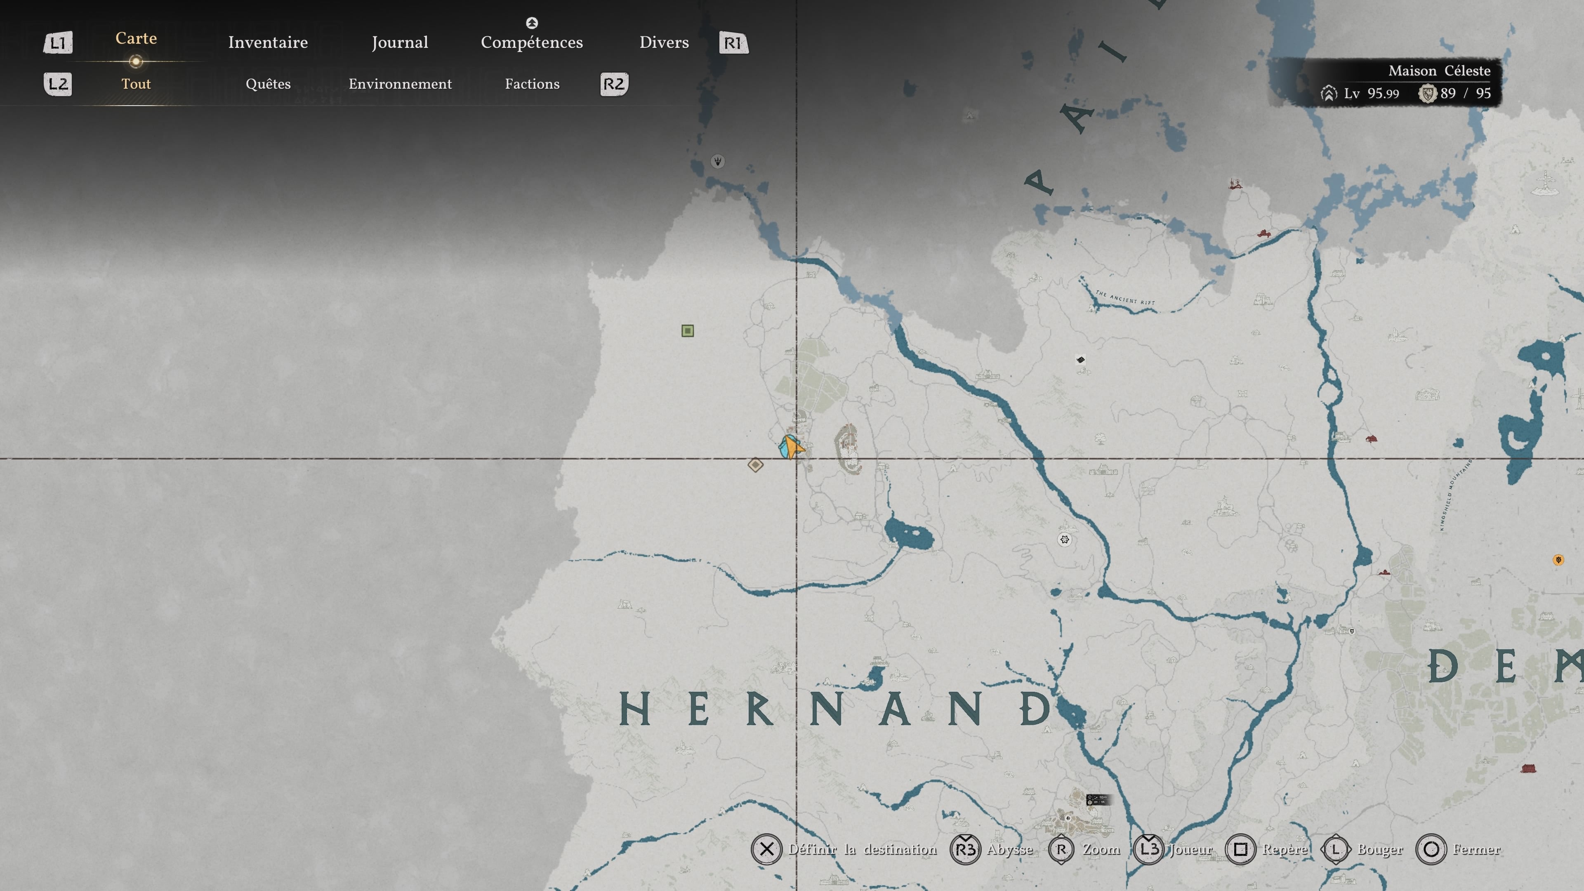
Task: Click the Abysse prompt label
Action: 1010,849
